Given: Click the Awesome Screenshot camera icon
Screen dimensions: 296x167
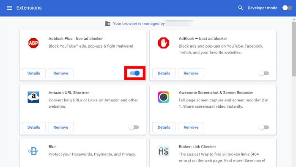Looking at the screenshot, I should [164, 97].
